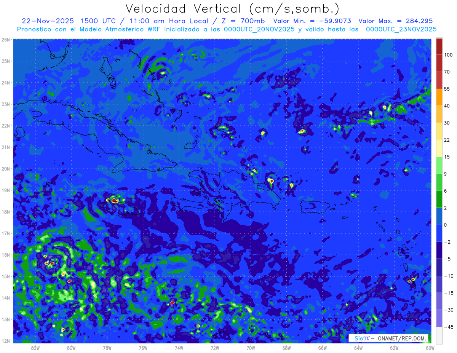Click the '17N' latitude label
The image size is (457, 353).
coord(6,233)
